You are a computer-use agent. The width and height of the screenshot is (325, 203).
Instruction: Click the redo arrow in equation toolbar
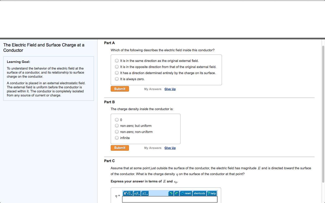tap(176, 193)
